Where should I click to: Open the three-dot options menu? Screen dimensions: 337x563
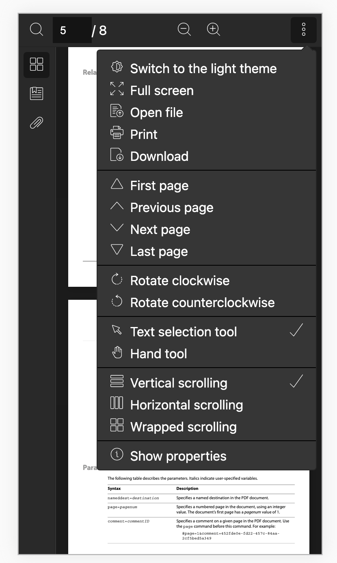pos(303,30)
